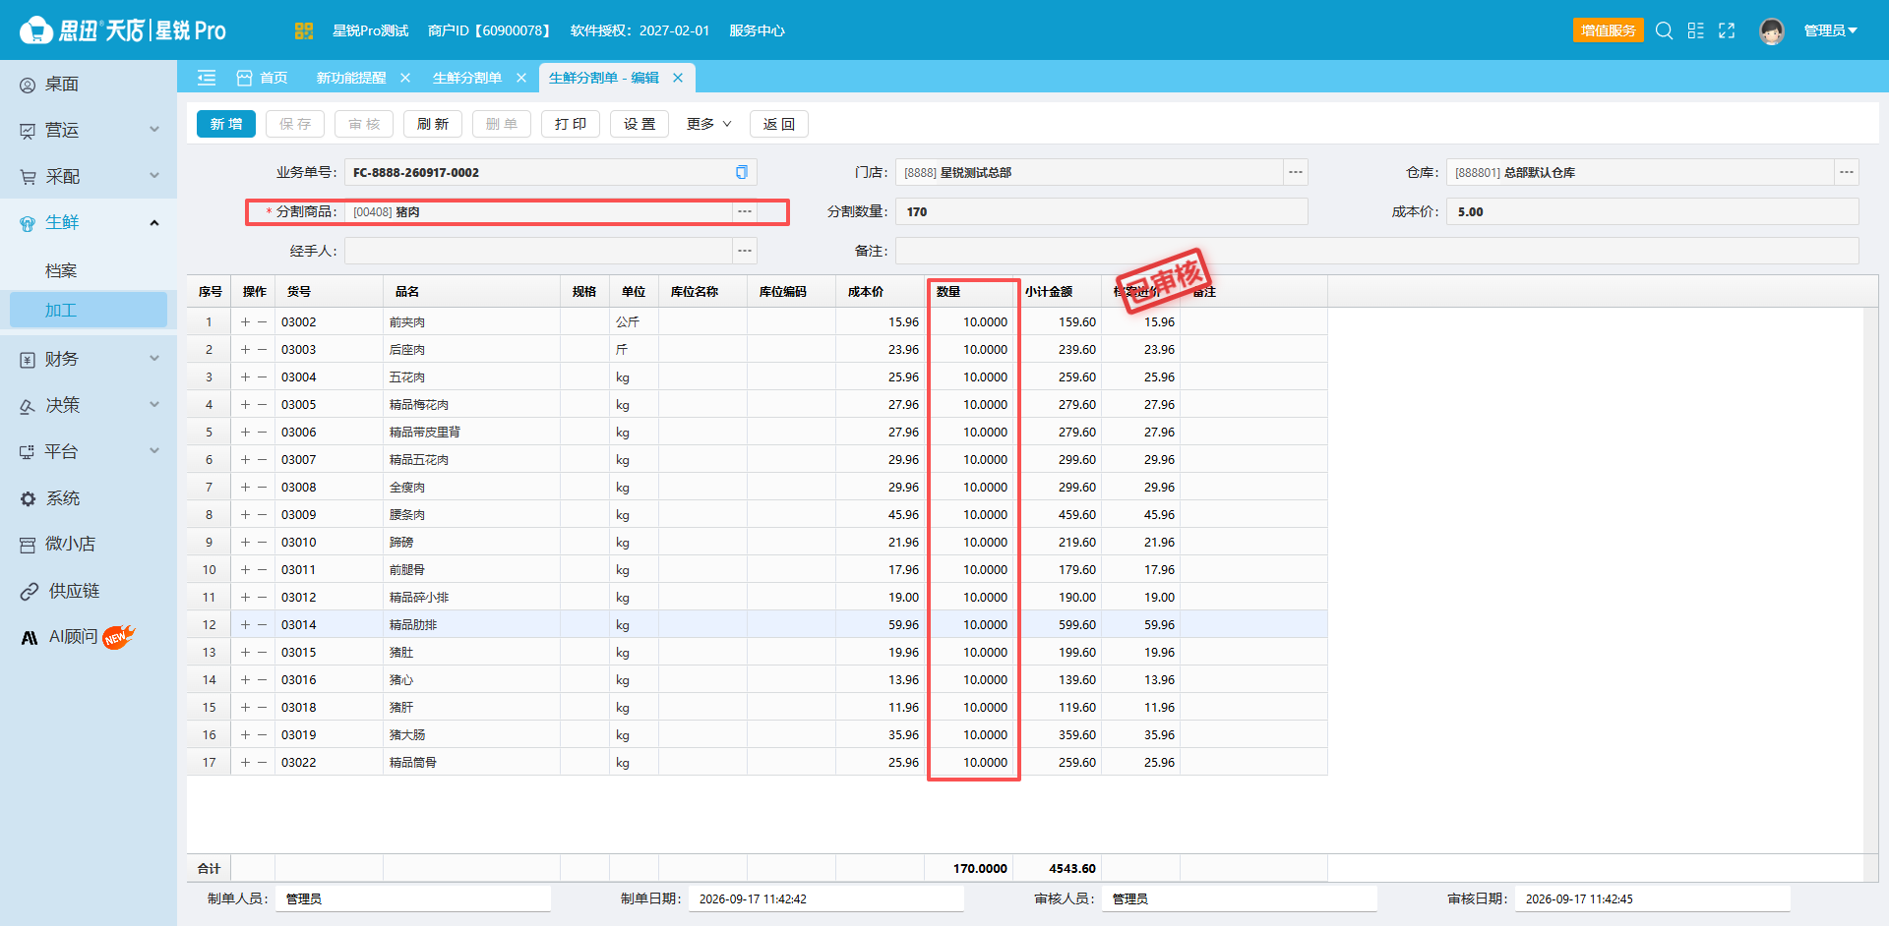
Task: Collapse the 生鲜 sidebar menu
Action: pos(89,222)
